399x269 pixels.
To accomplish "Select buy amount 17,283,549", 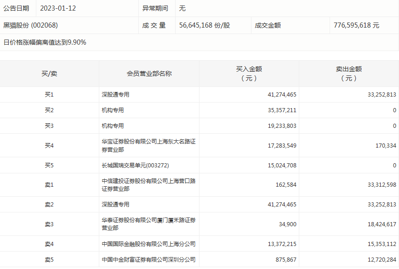I will (282, 146).
